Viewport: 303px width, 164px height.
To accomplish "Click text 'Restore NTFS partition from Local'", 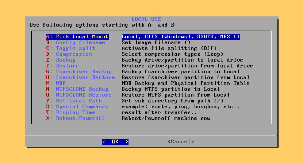I will click(176, 95).
